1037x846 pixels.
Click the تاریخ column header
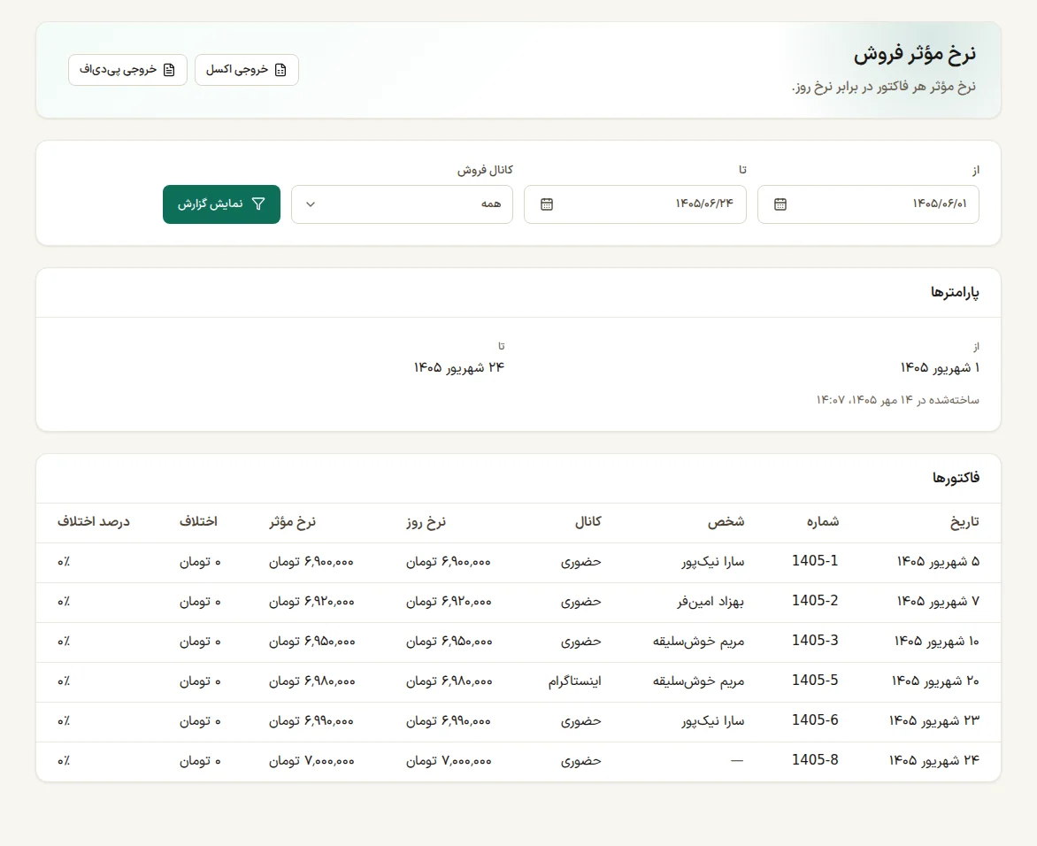[964, 522]
